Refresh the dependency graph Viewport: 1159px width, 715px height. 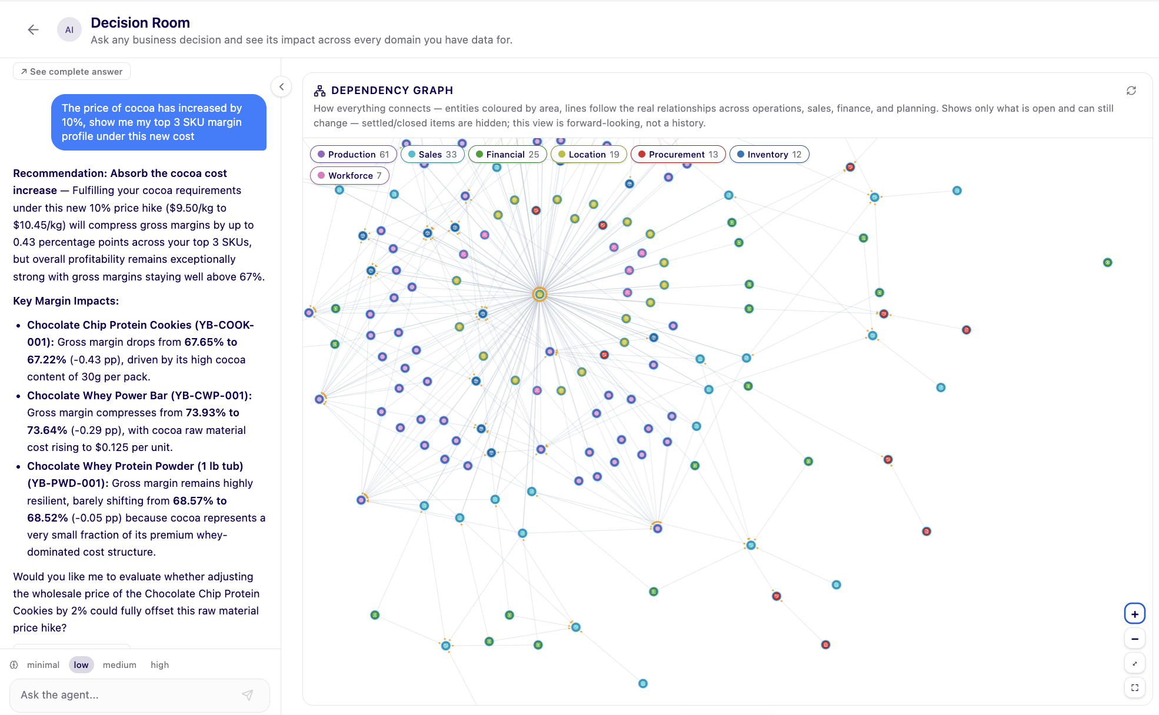(1131, 91)
